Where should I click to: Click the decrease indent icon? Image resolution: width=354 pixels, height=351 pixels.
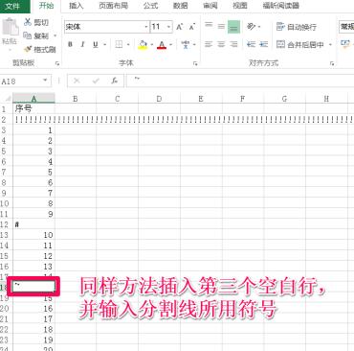point(251,44)
